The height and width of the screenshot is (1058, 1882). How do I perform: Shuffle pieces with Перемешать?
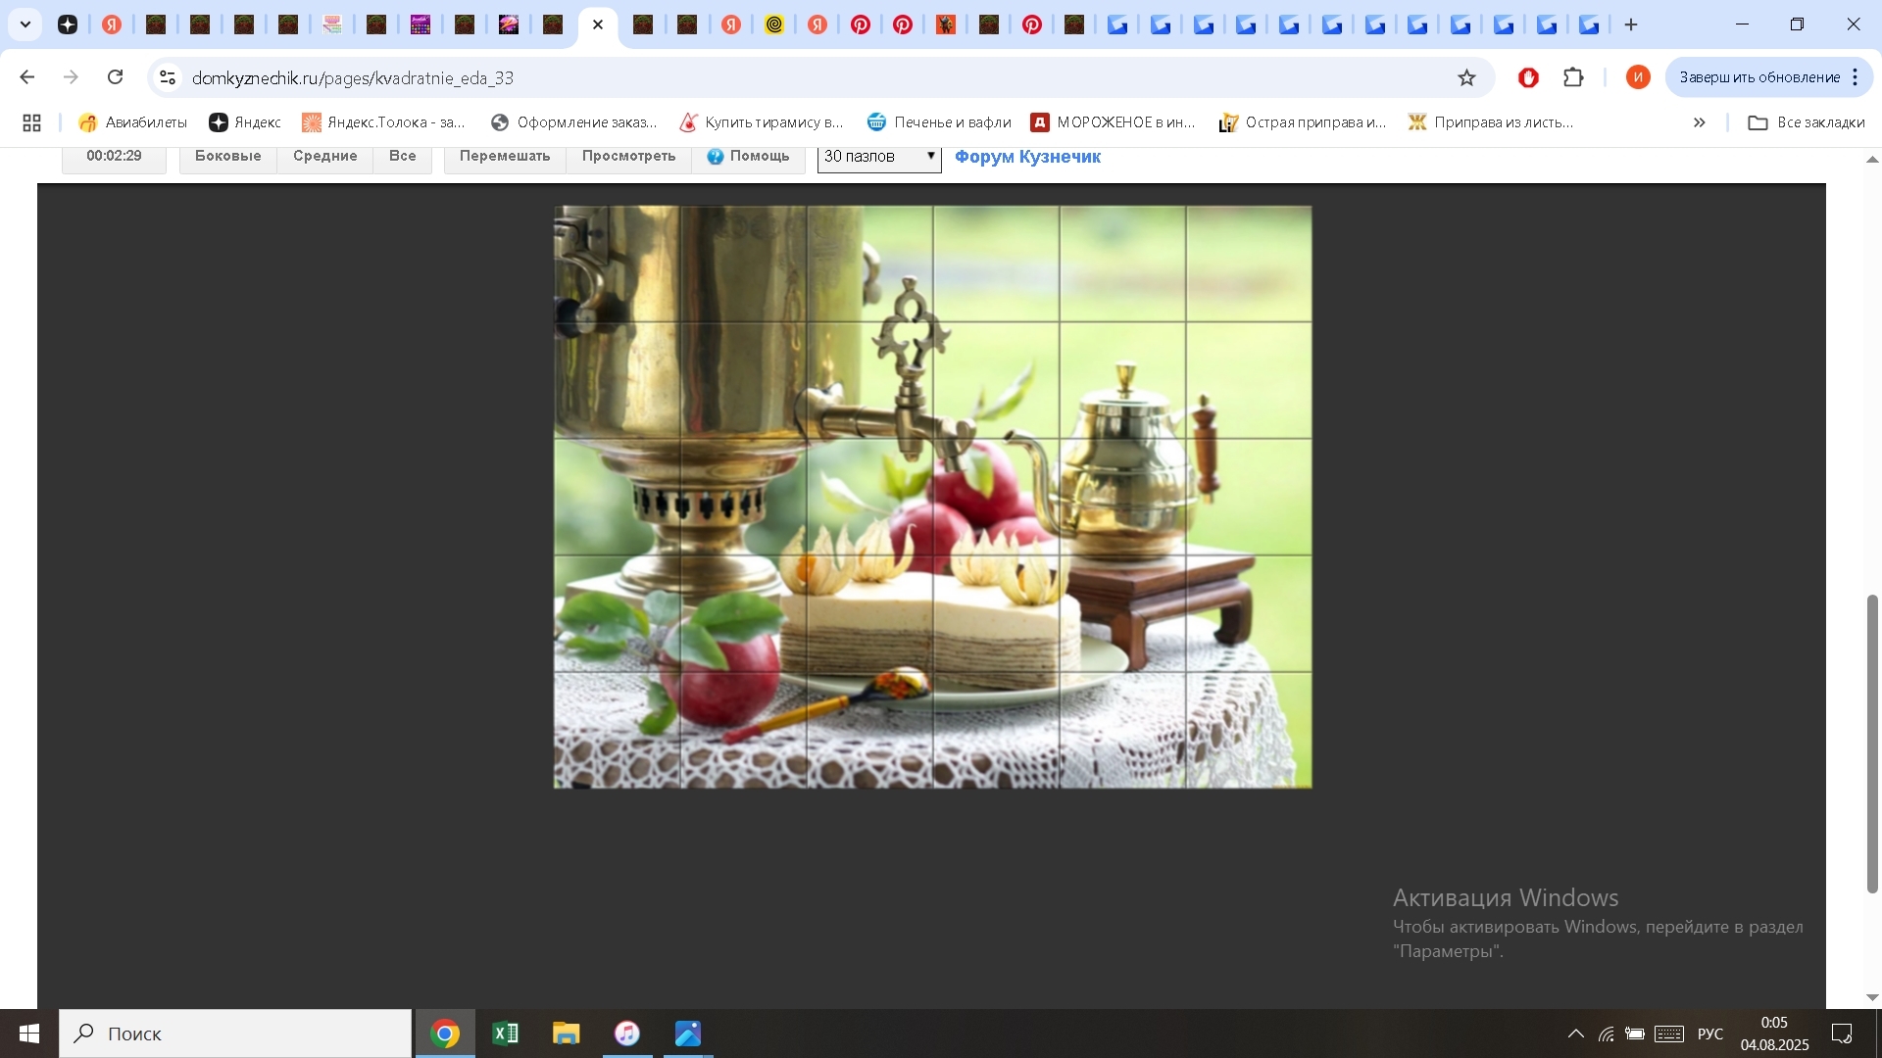[505, 157]
